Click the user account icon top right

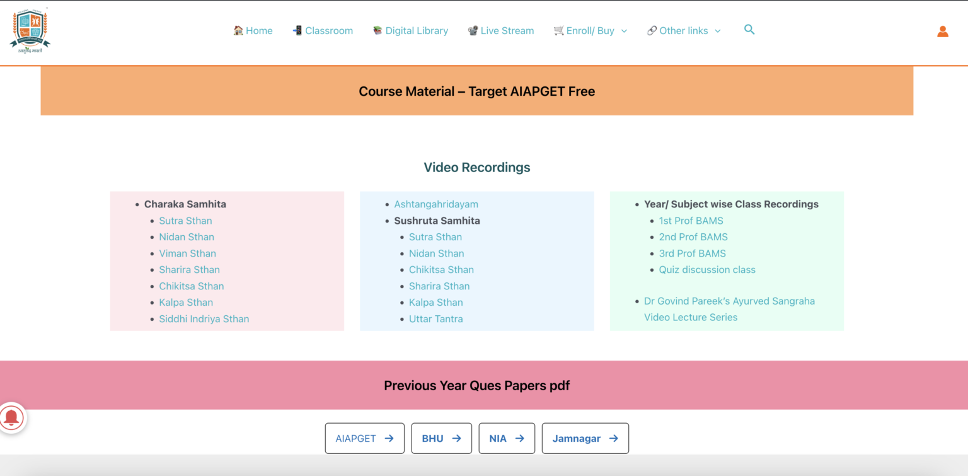pos(943,31)
